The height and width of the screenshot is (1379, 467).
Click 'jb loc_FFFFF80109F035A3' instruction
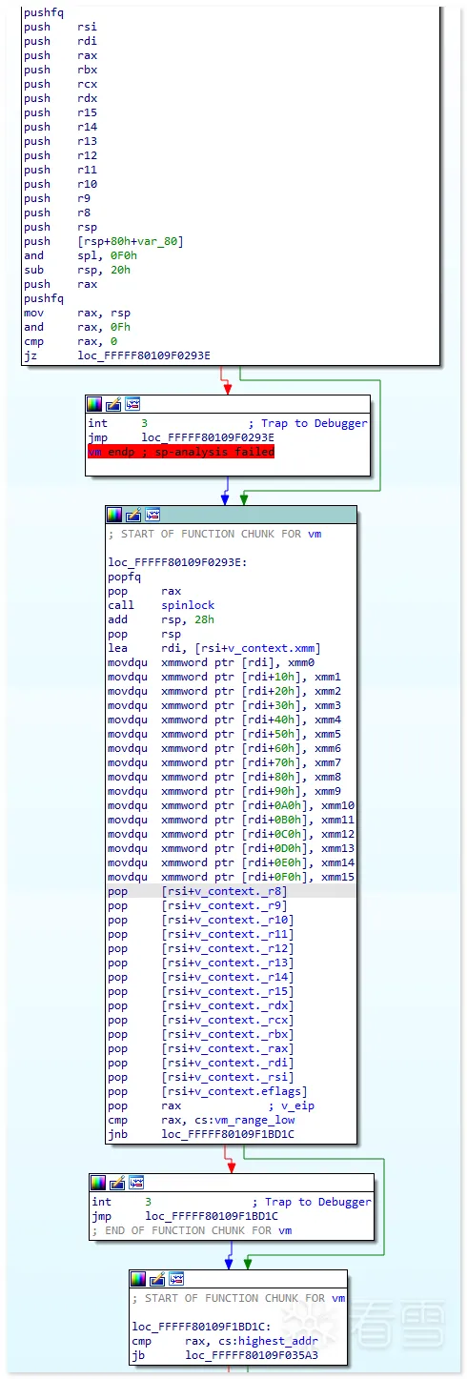225,1354
